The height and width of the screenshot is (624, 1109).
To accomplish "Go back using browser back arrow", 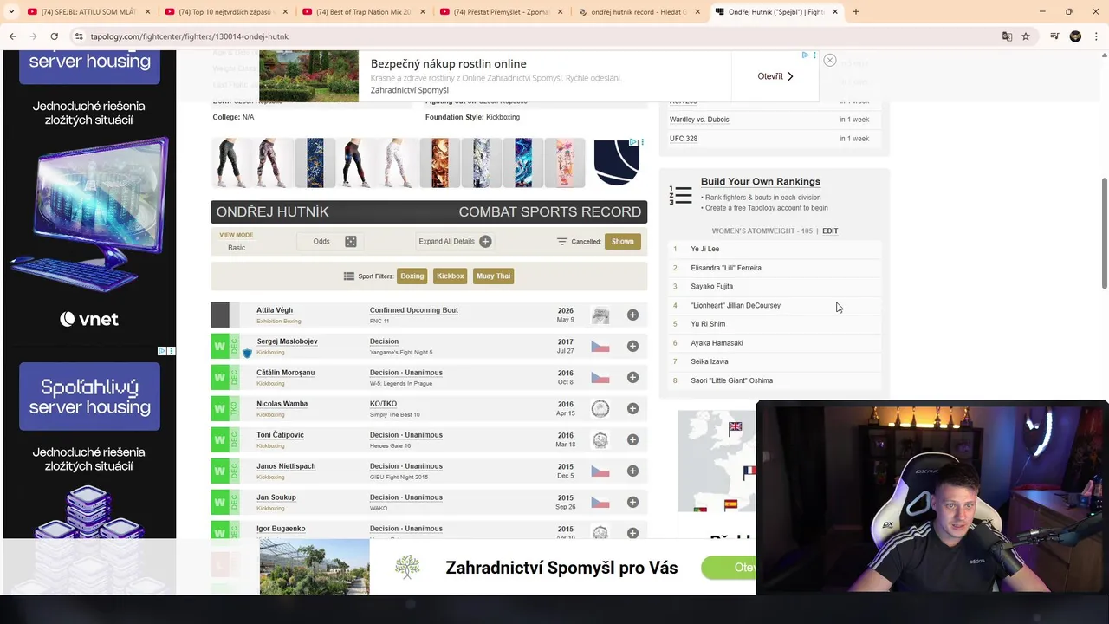I will (12, 36).
